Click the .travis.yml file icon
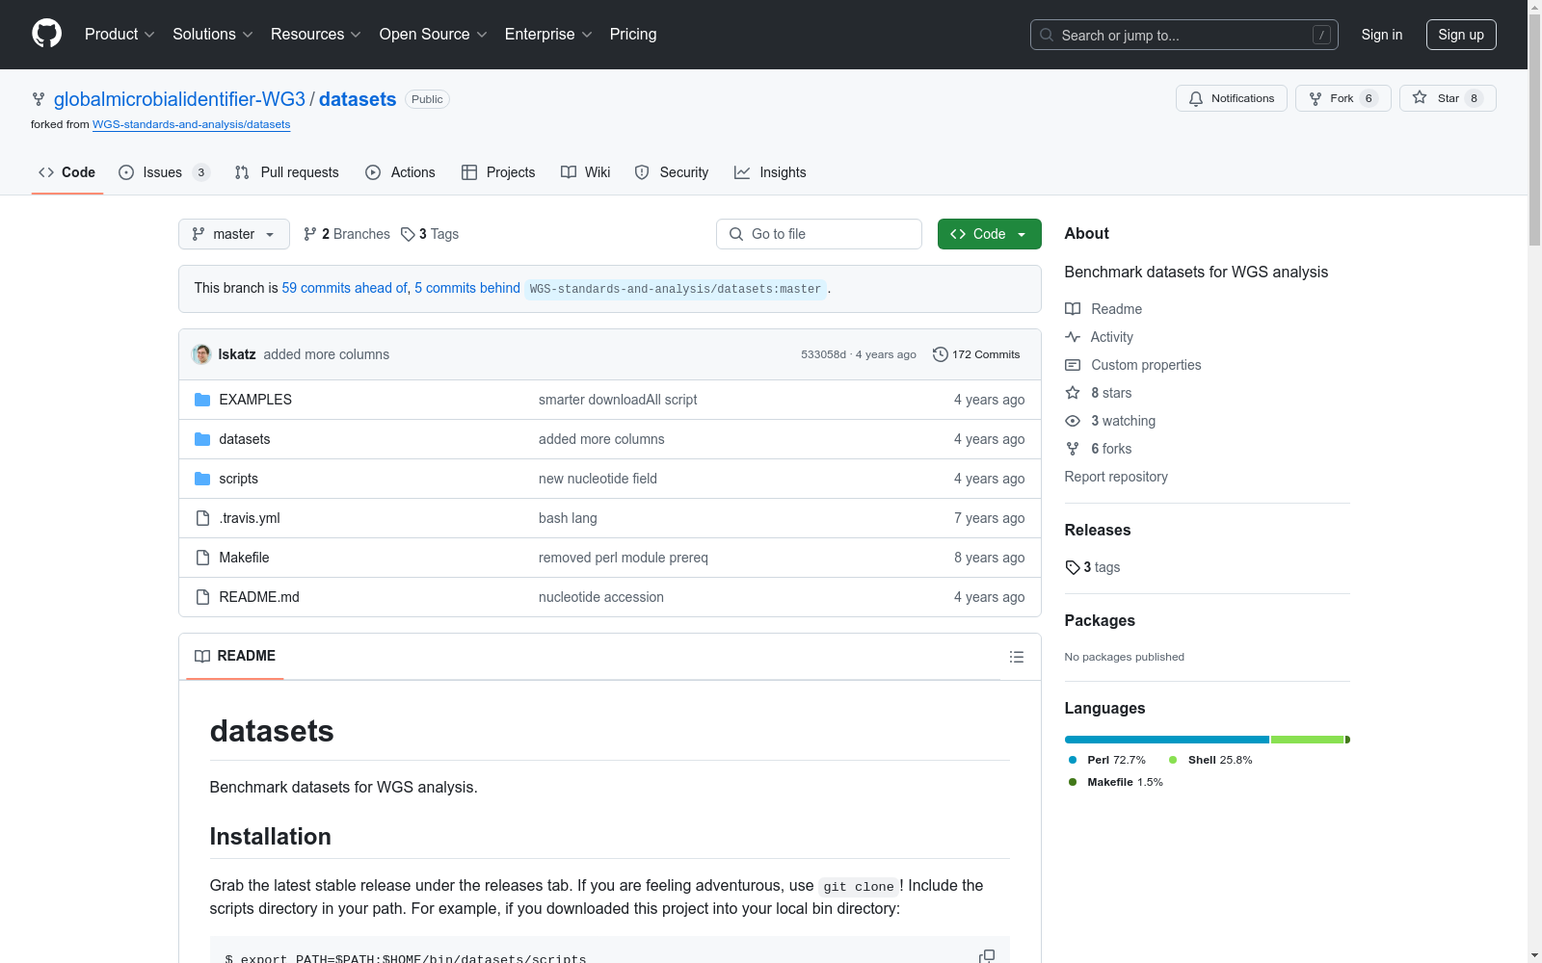This screenshot has width=1542, height=963. click(x=202, y=518)
